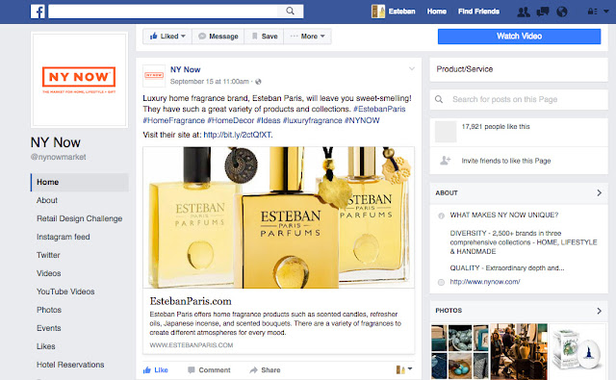Share the Esteban Paris post
616x380 pixels.
coord(265,369)
